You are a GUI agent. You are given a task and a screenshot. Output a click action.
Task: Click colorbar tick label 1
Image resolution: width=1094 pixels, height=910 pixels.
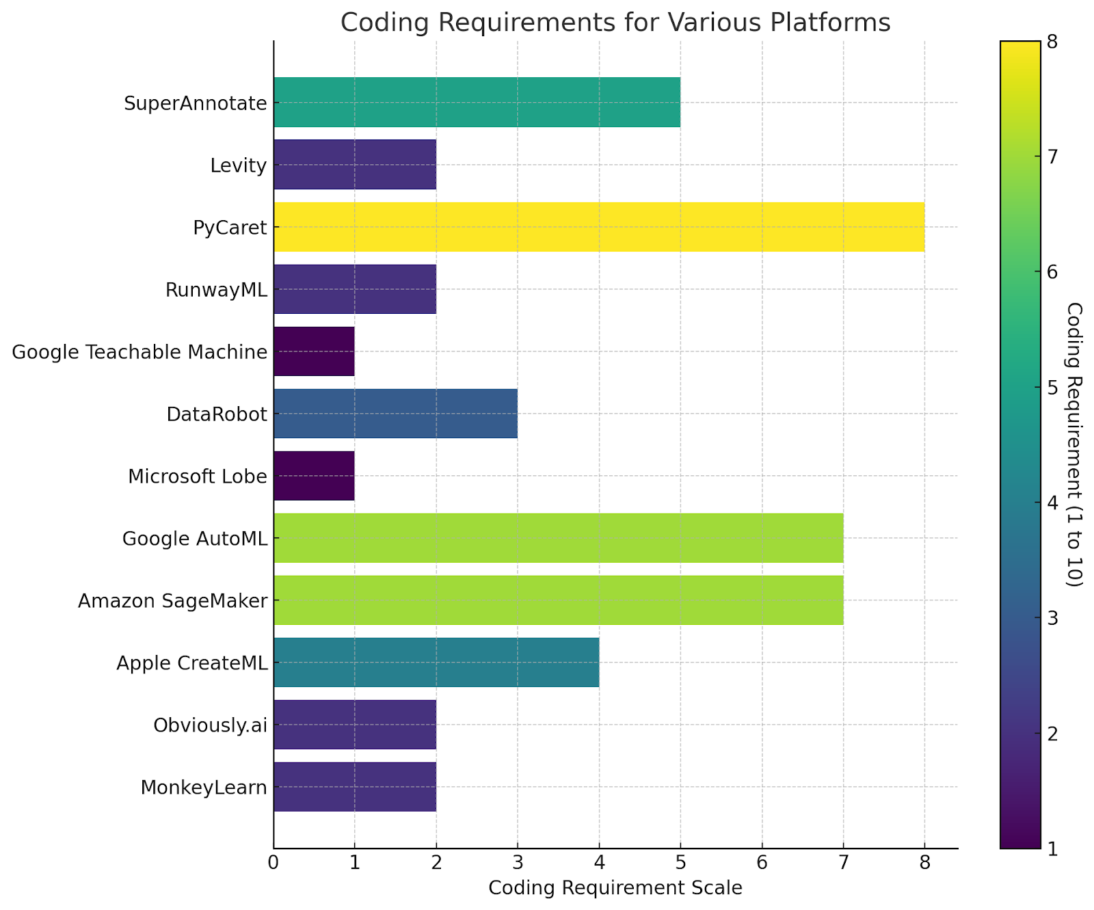point(1052,848)
